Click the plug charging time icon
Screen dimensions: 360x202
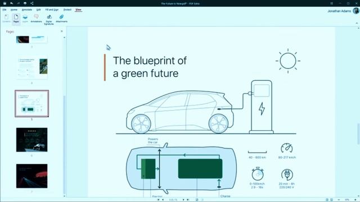[x=287, y=175]
